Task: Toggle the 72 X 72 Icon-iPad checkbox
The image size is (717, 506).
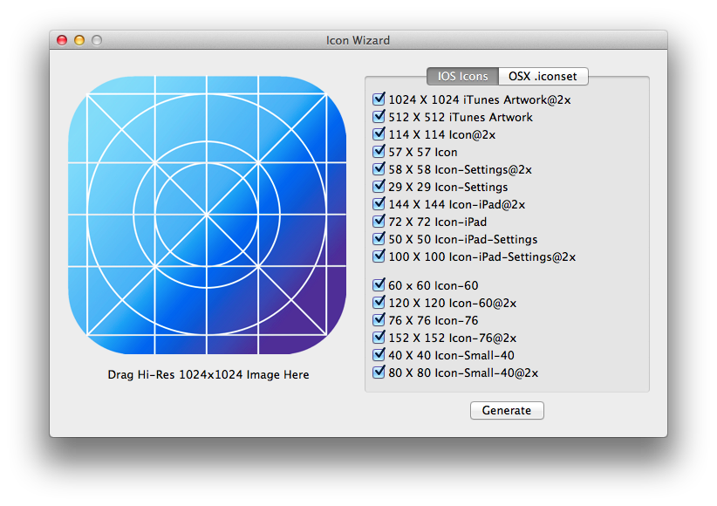Action: (x=379, y=222)
